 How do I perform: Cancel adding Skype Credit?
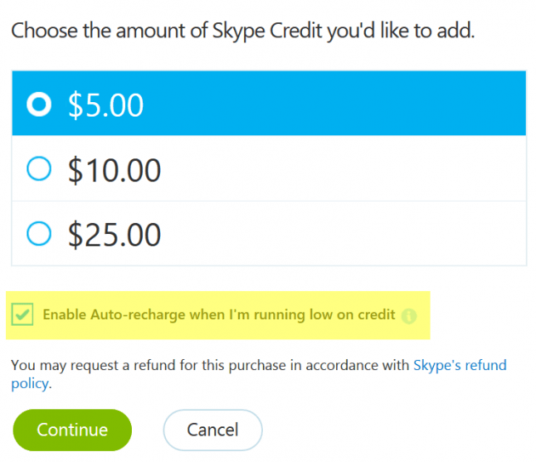coord(213,430)
